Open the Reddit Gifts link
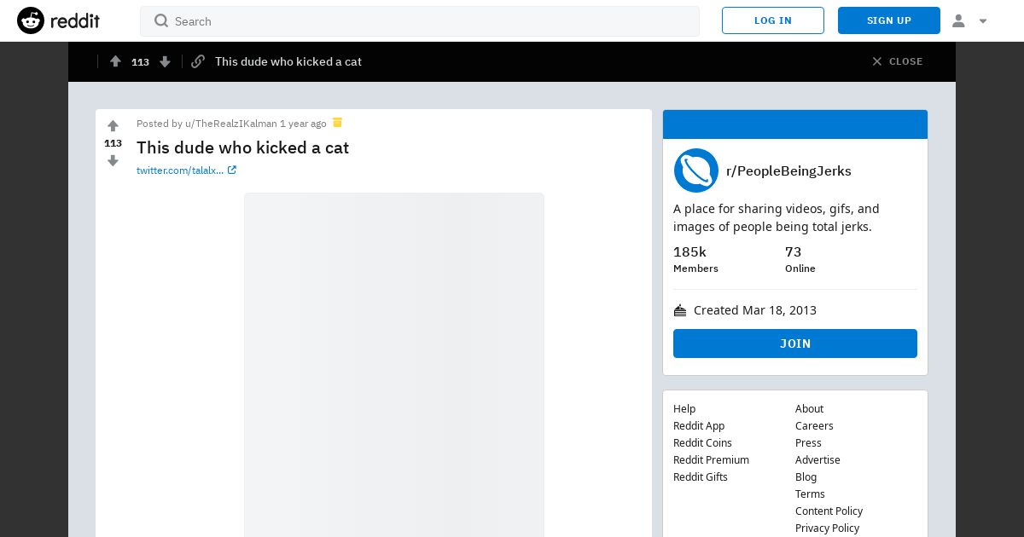Image resolution: width=1024 pixels, height=537 pixels. pyautogui.click(x=701, y=476)
